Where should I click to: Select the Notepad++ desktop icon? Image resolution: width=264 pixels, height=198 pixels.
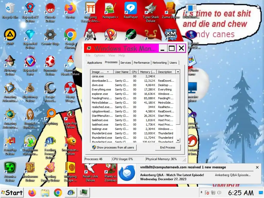110,11
